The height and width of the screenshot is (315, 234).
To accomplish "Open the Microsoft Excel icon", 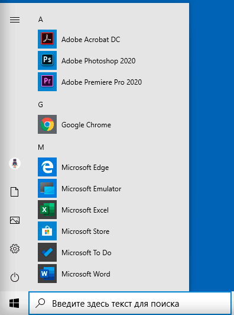I will [47, 210].
